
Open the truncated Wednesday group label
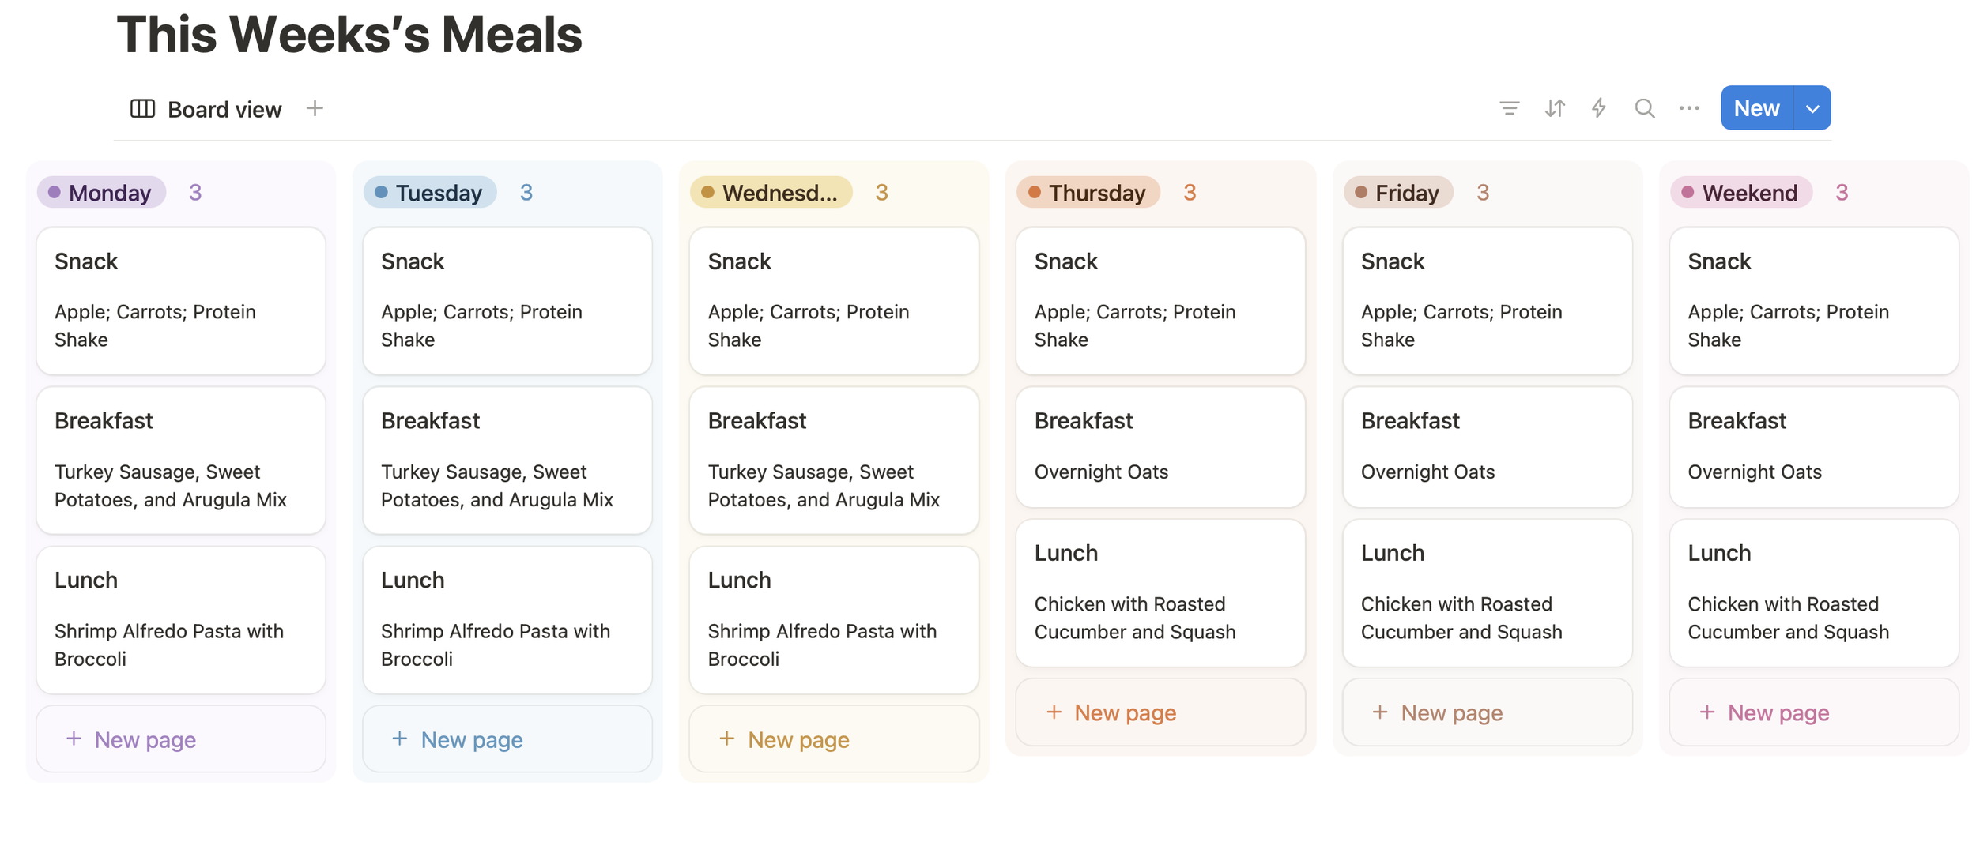point(771,192)
